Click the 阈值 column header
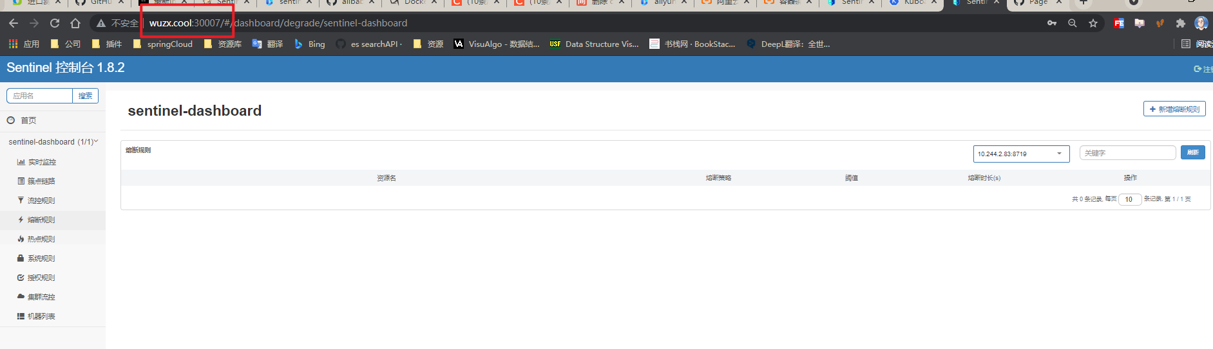The height and width of the screenshot is (349, 1213). tap(852, 178)
